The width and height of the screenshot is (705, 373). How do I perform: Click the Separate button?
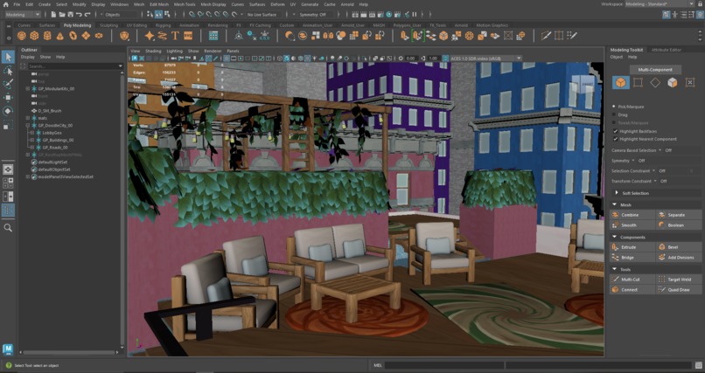(x=679, y=215)
